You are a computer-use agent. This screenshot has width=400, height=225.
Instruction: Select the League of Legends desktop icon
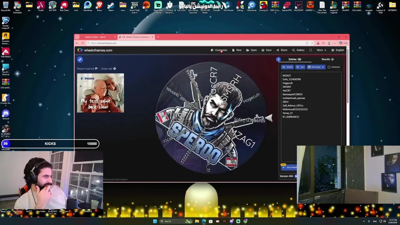pos(334,7)
